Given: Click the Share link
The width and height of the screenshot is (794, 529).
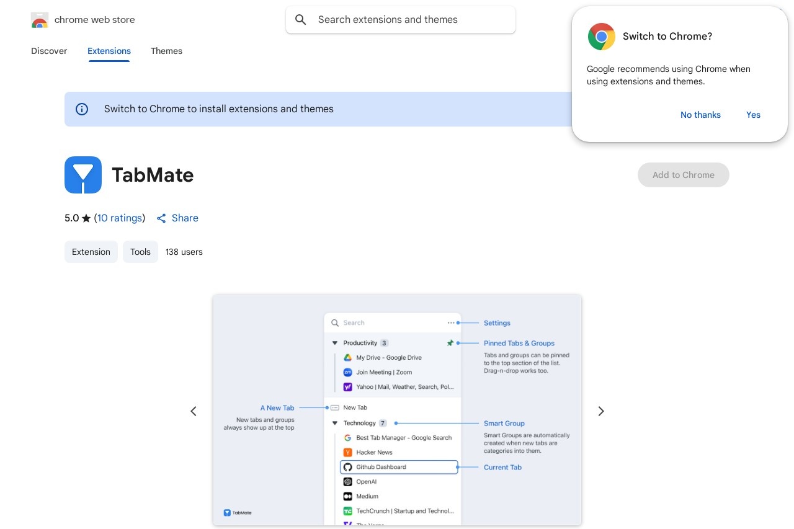Looking at the screenshot, I should [185, 218].
